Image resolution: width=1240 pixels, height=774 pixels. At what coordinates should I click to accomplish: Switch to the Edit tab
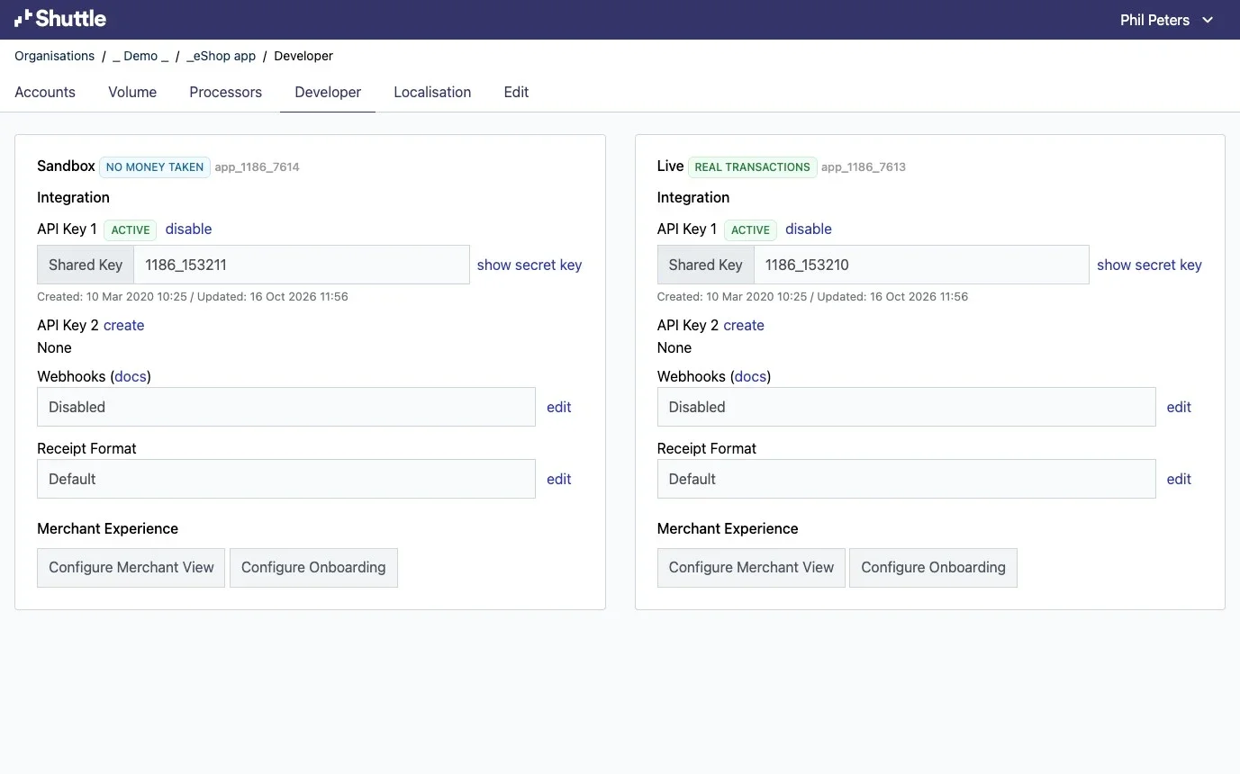[x=516, y=92]
